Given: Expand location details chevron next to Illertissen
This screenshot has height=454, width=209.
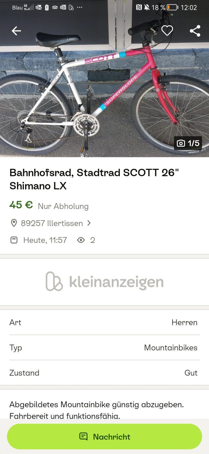Looking at the screenshot, I should (x=89, y=223).
